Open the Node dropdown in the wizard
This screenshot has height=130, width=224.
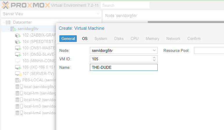tap(154, 50)
